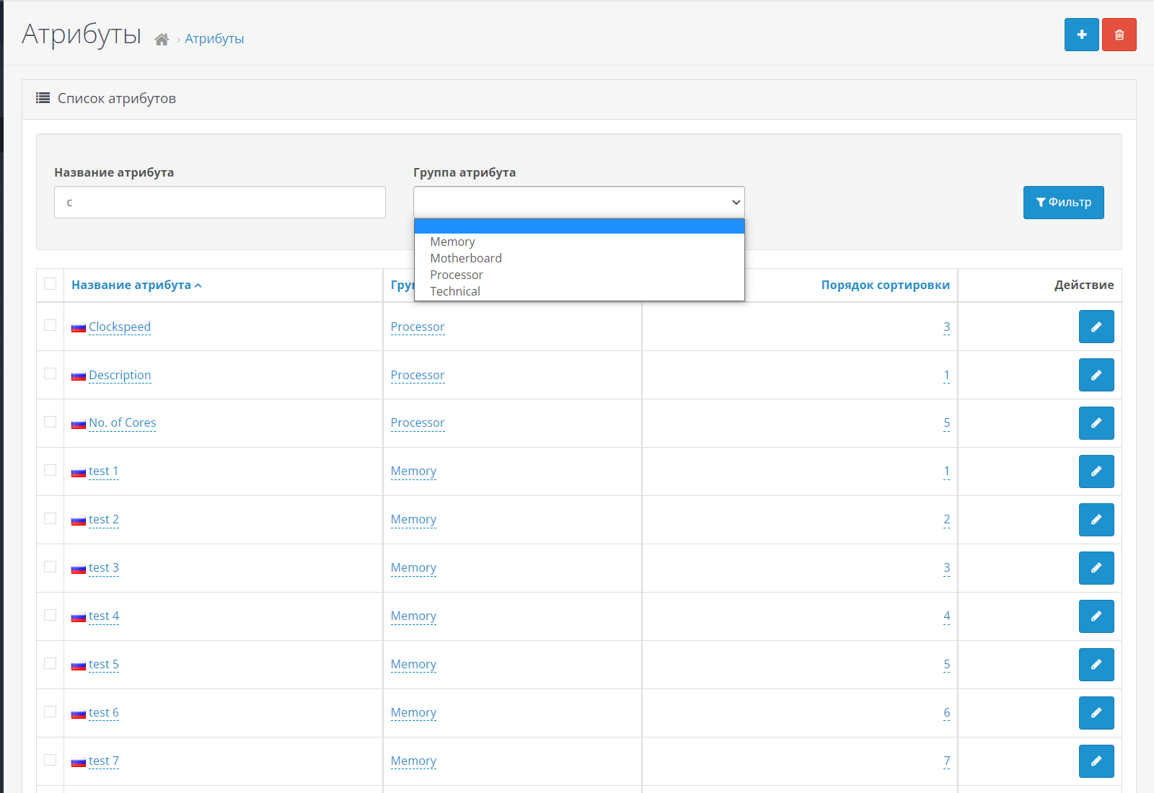The width and height of the screenshot is (1154, 793).
Task: Check the test 7 row checkbox
Action: click(x=50, y=760)
